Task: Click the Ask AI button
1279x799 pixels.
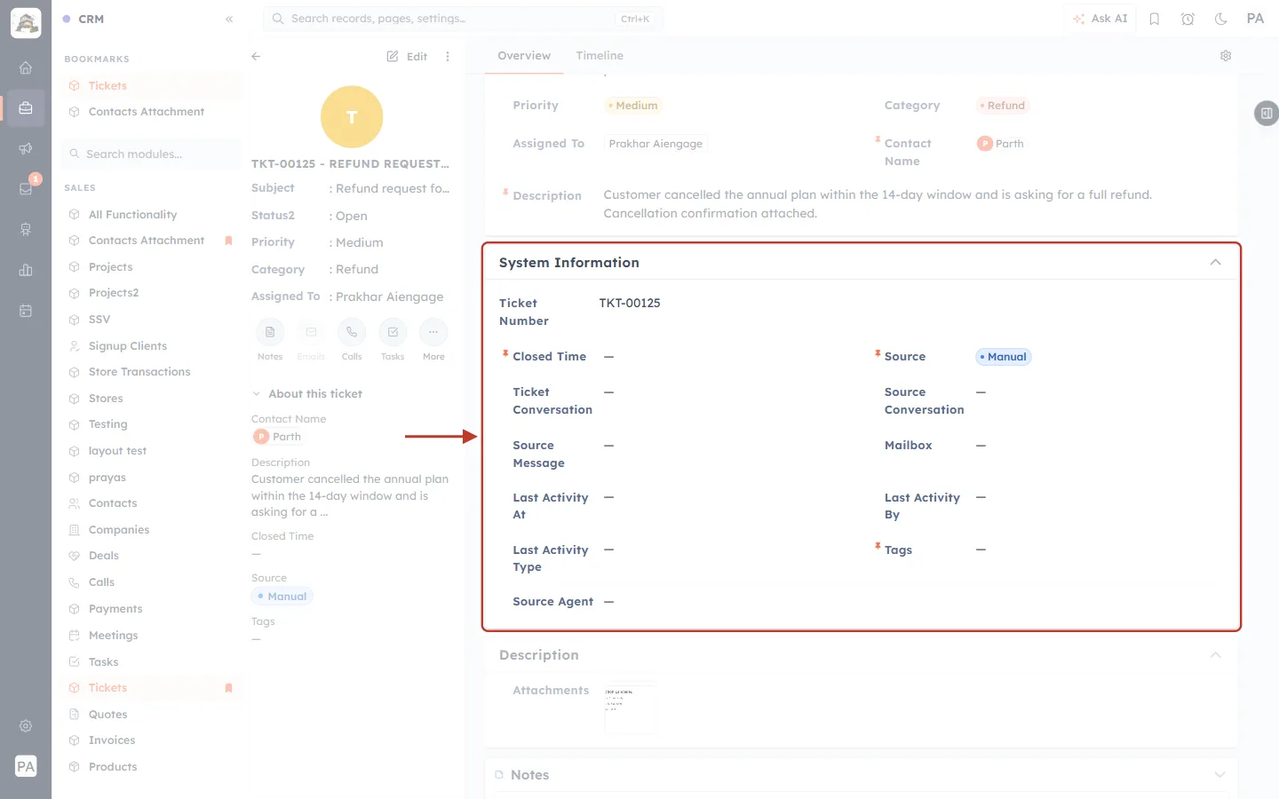Action: point(1100,19)
